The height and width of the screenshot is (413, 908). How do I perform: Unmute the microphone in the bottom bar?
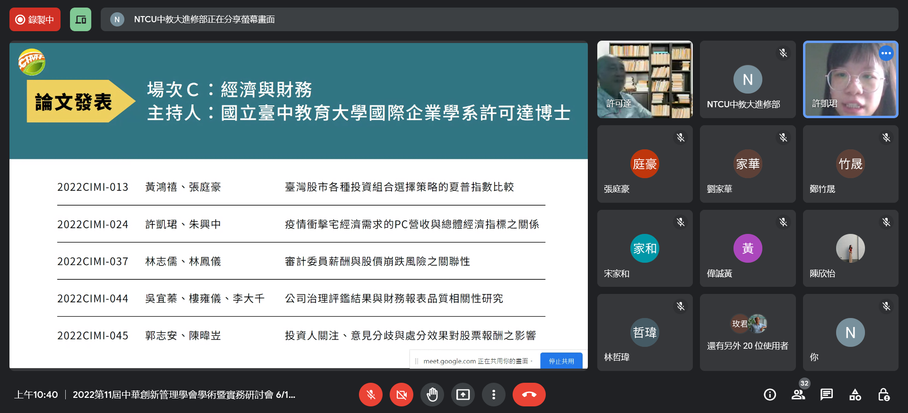[371, 395]
